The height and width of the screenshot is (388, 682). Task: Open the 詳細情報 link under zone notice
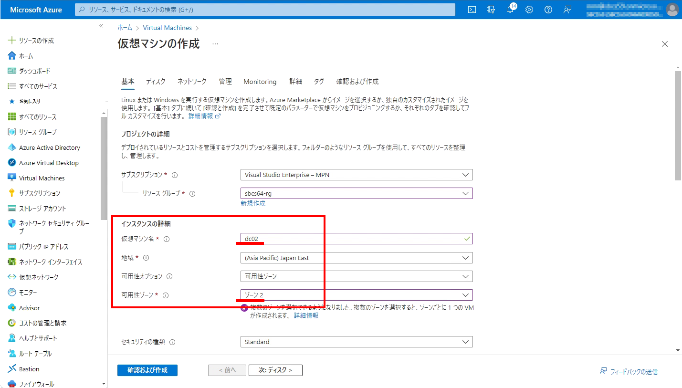point(306,315)
